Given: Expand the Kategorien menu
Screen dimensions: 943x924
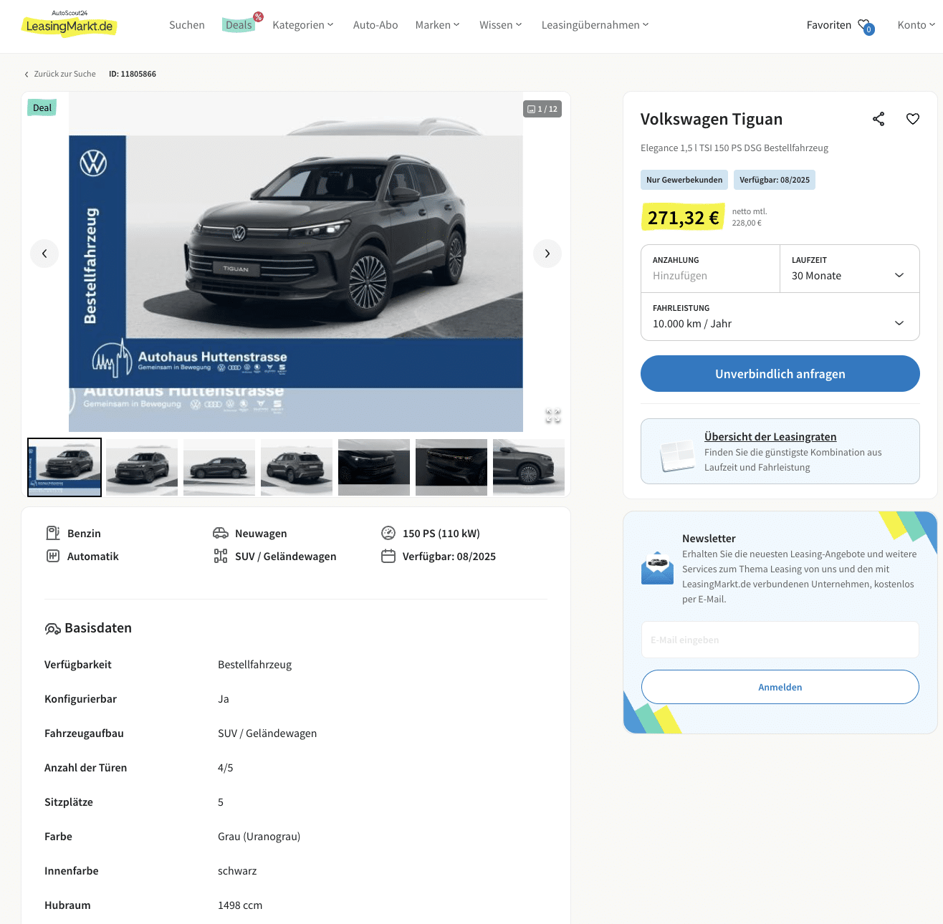Looking at the screenshot, I should (303, 25).
